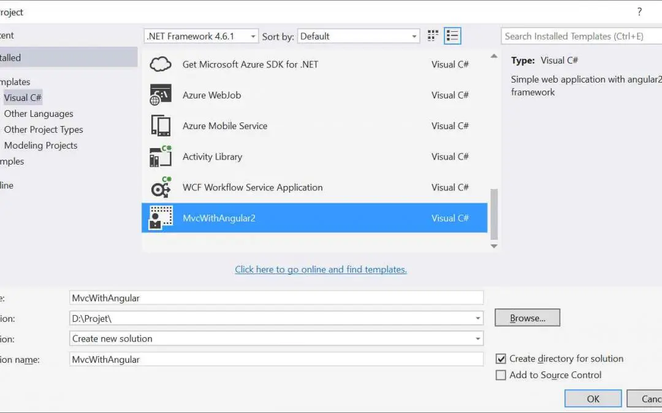This screenshot has height=413, width=662.
Task: Click the template description text
Action: (587, 86)
